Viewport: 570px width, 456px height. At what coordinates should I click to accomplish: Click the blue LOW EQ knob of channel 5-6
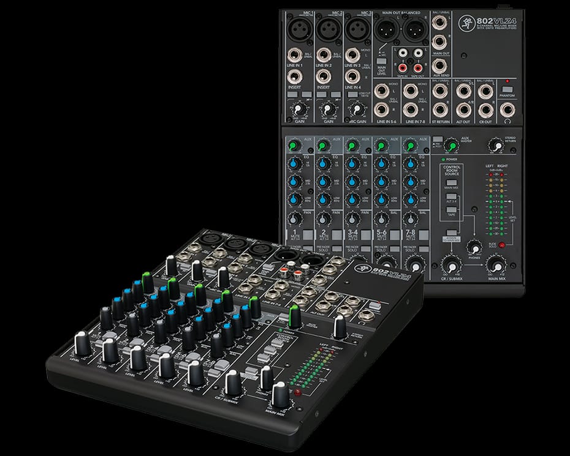point(381,199)
